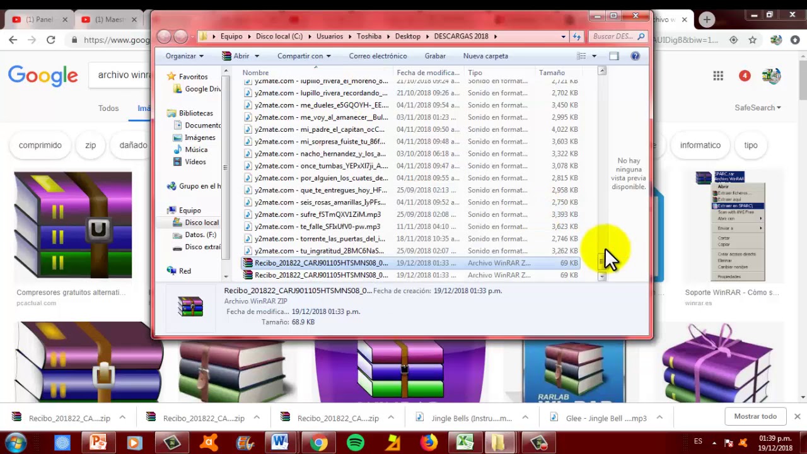Image resolution: width=807 pixels, height=454 pixels.
Task: Open the Organizar menu
Action: (184, 56)
